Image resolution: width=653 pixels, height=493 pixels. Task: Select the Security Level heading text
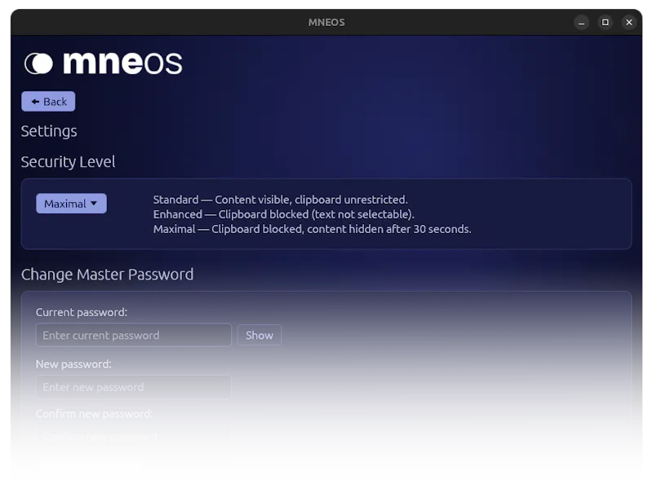[x=69, y=161]
